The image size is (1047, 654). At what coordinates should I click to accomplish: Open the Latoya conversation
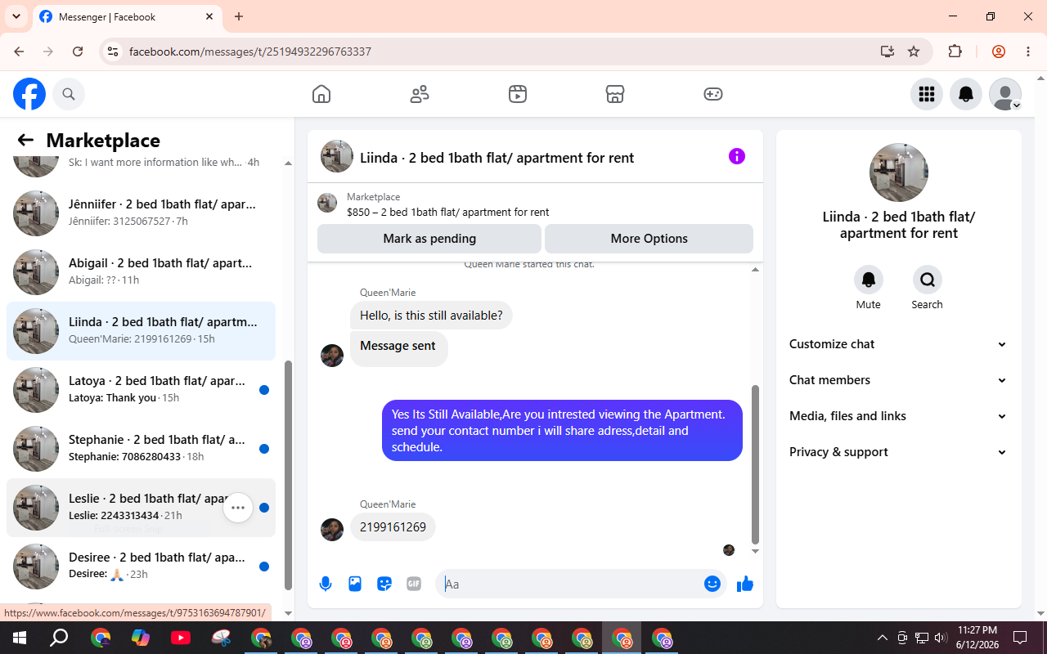coord(141,390)
